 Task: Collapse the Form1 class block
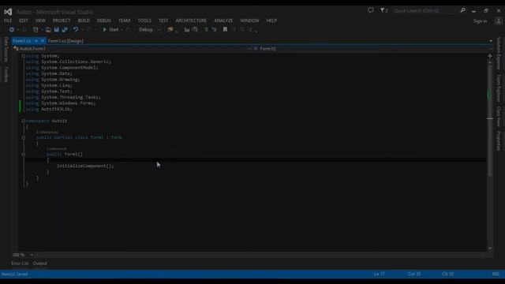click(23, 137)
